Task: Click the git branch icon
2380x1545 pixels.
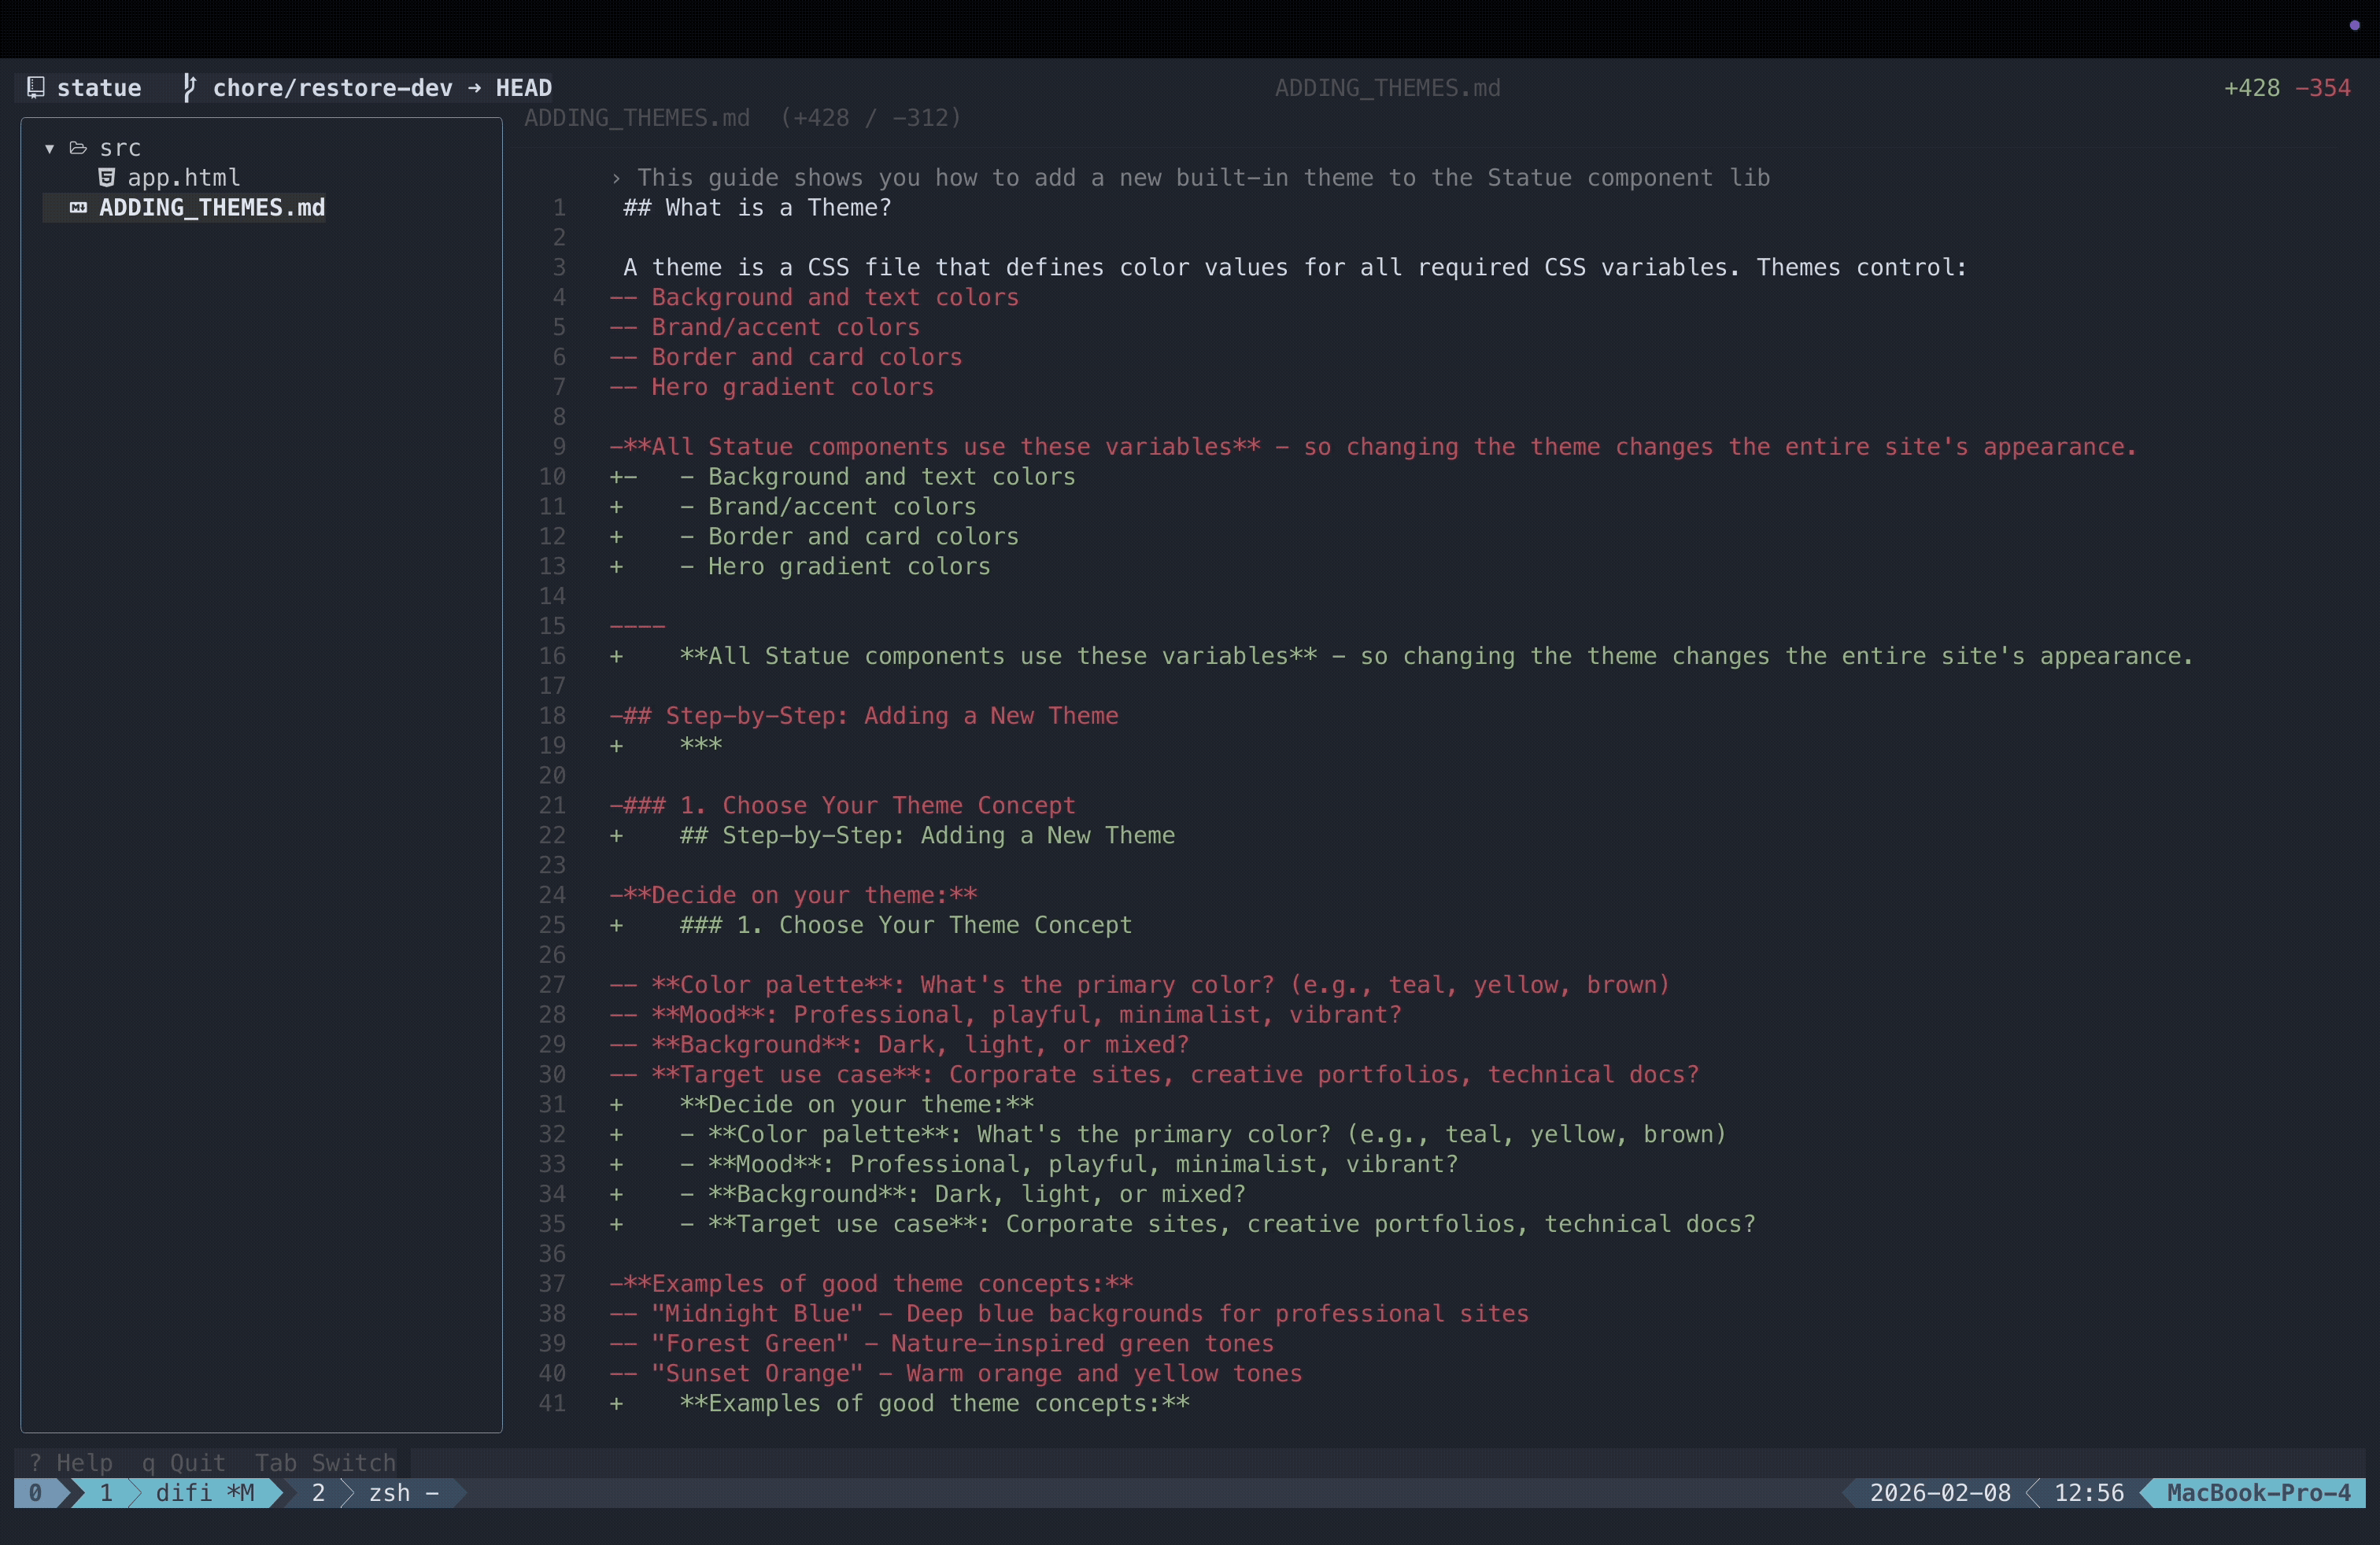Action: [188, 88]
